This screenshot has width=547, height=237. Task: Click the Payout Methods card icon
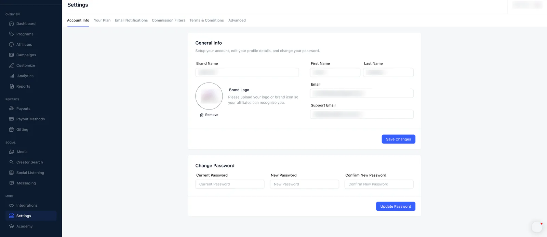tap(11, 119)
